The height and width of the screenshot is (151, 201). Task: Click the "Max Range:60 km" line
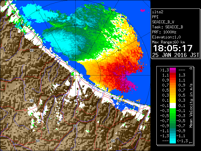click(168, 42)
